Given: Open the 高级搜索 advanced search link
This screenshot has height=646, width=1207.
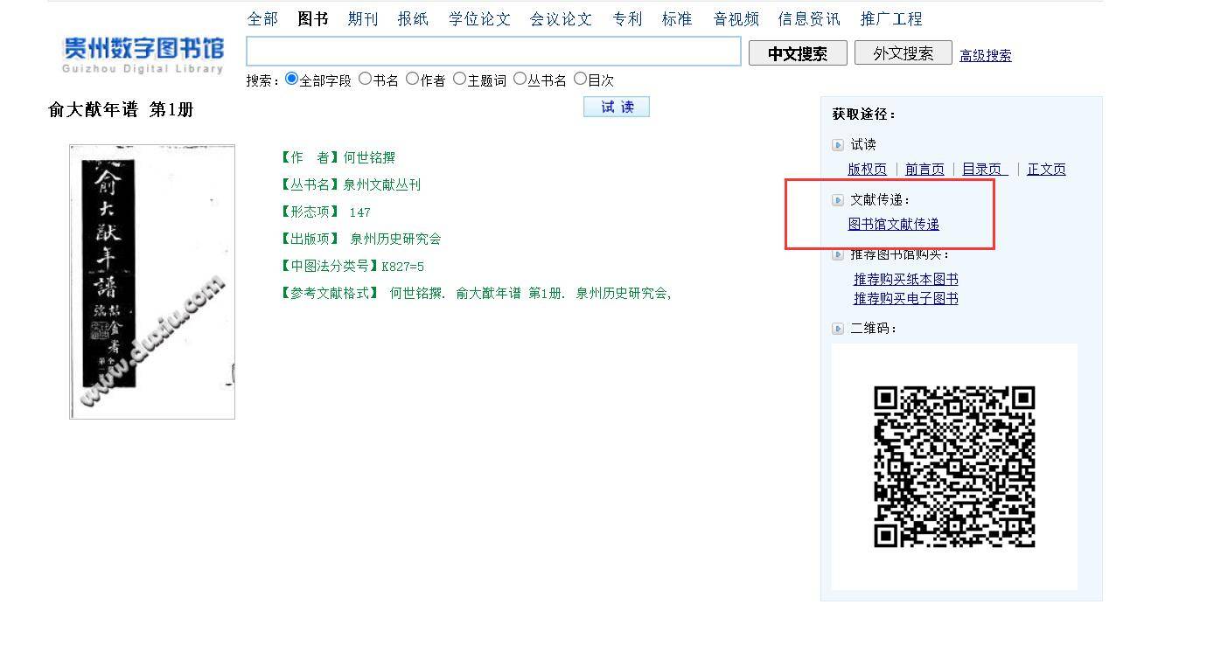Looking at the screenshot, I should click(x=985, y=56).
